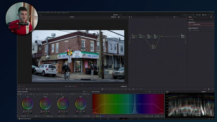The height and width of the screenshot is (122, 217).
Task: Click the search icon in Effects library
Action: click(x=211, y=17)
